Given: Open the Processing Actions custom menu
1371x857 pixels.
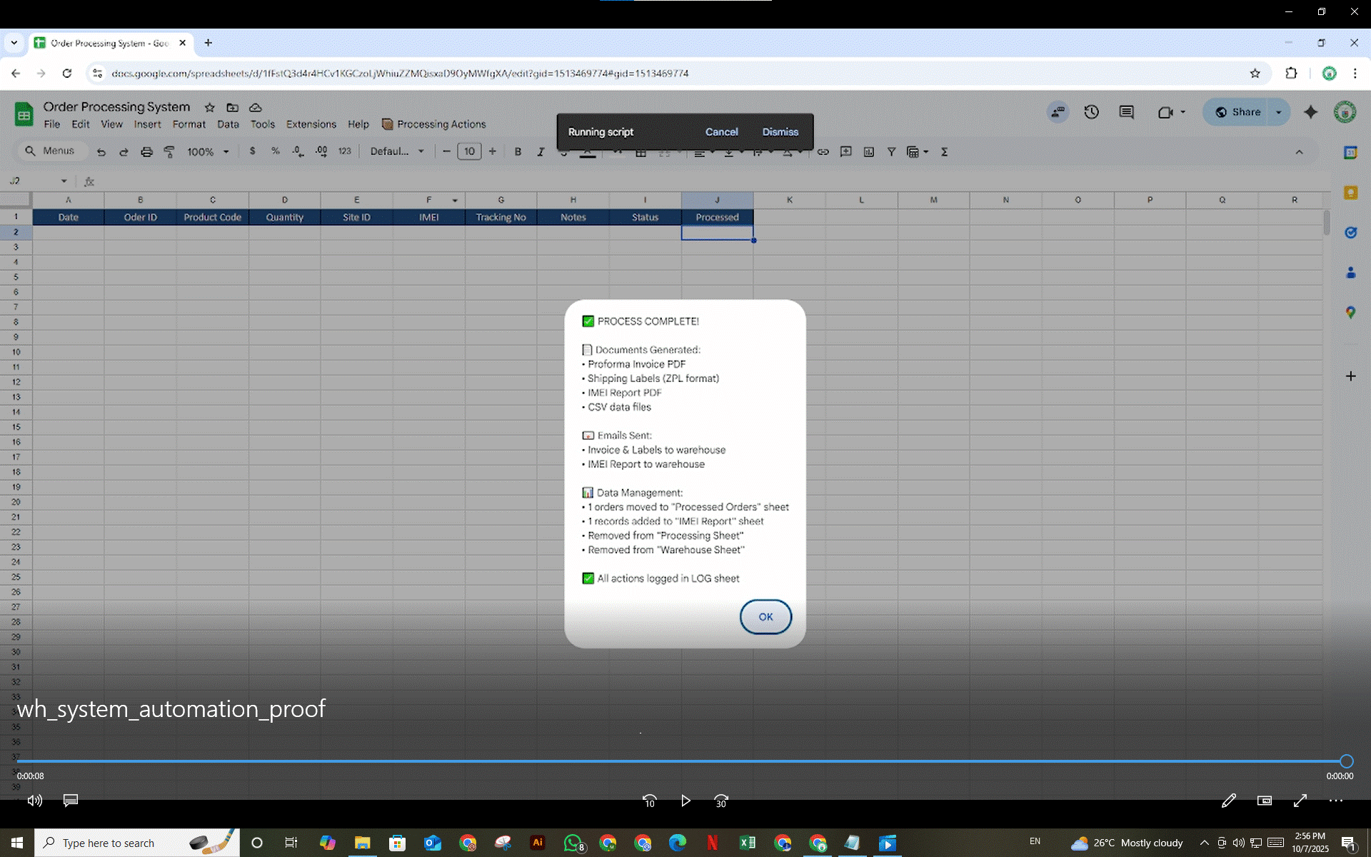Looking at the screenshot, I should click(441, 124).
